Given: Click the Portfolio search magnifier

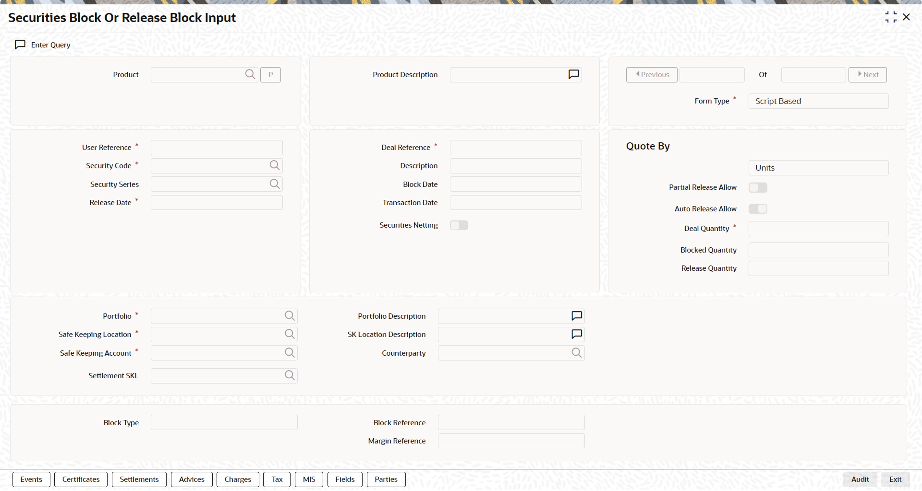Looking at the screenshot, I should pos(289,316).
